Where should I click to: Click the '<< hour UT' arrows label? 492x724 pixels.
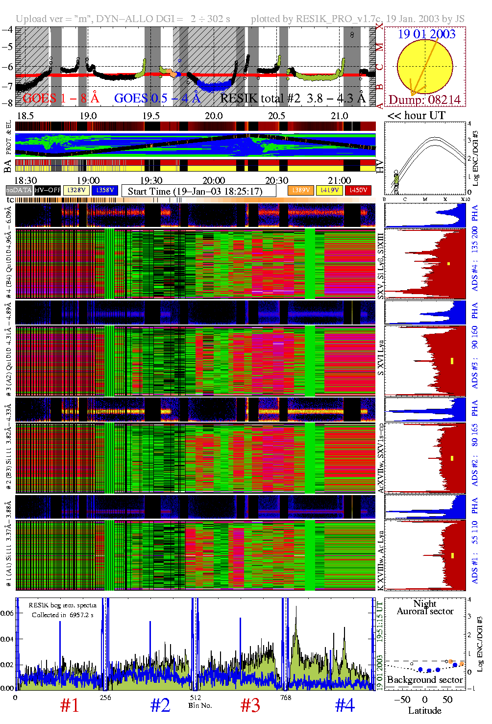[416, 116]
